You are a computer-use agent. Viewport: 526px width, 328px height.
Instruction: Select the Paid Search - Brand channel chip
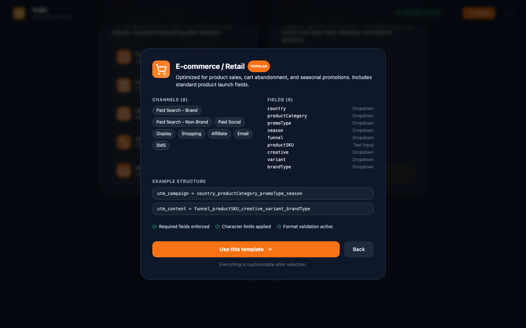coord(177,110)
